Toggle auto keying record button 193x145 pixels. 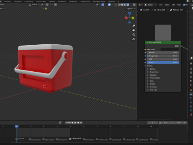[60, 123]
